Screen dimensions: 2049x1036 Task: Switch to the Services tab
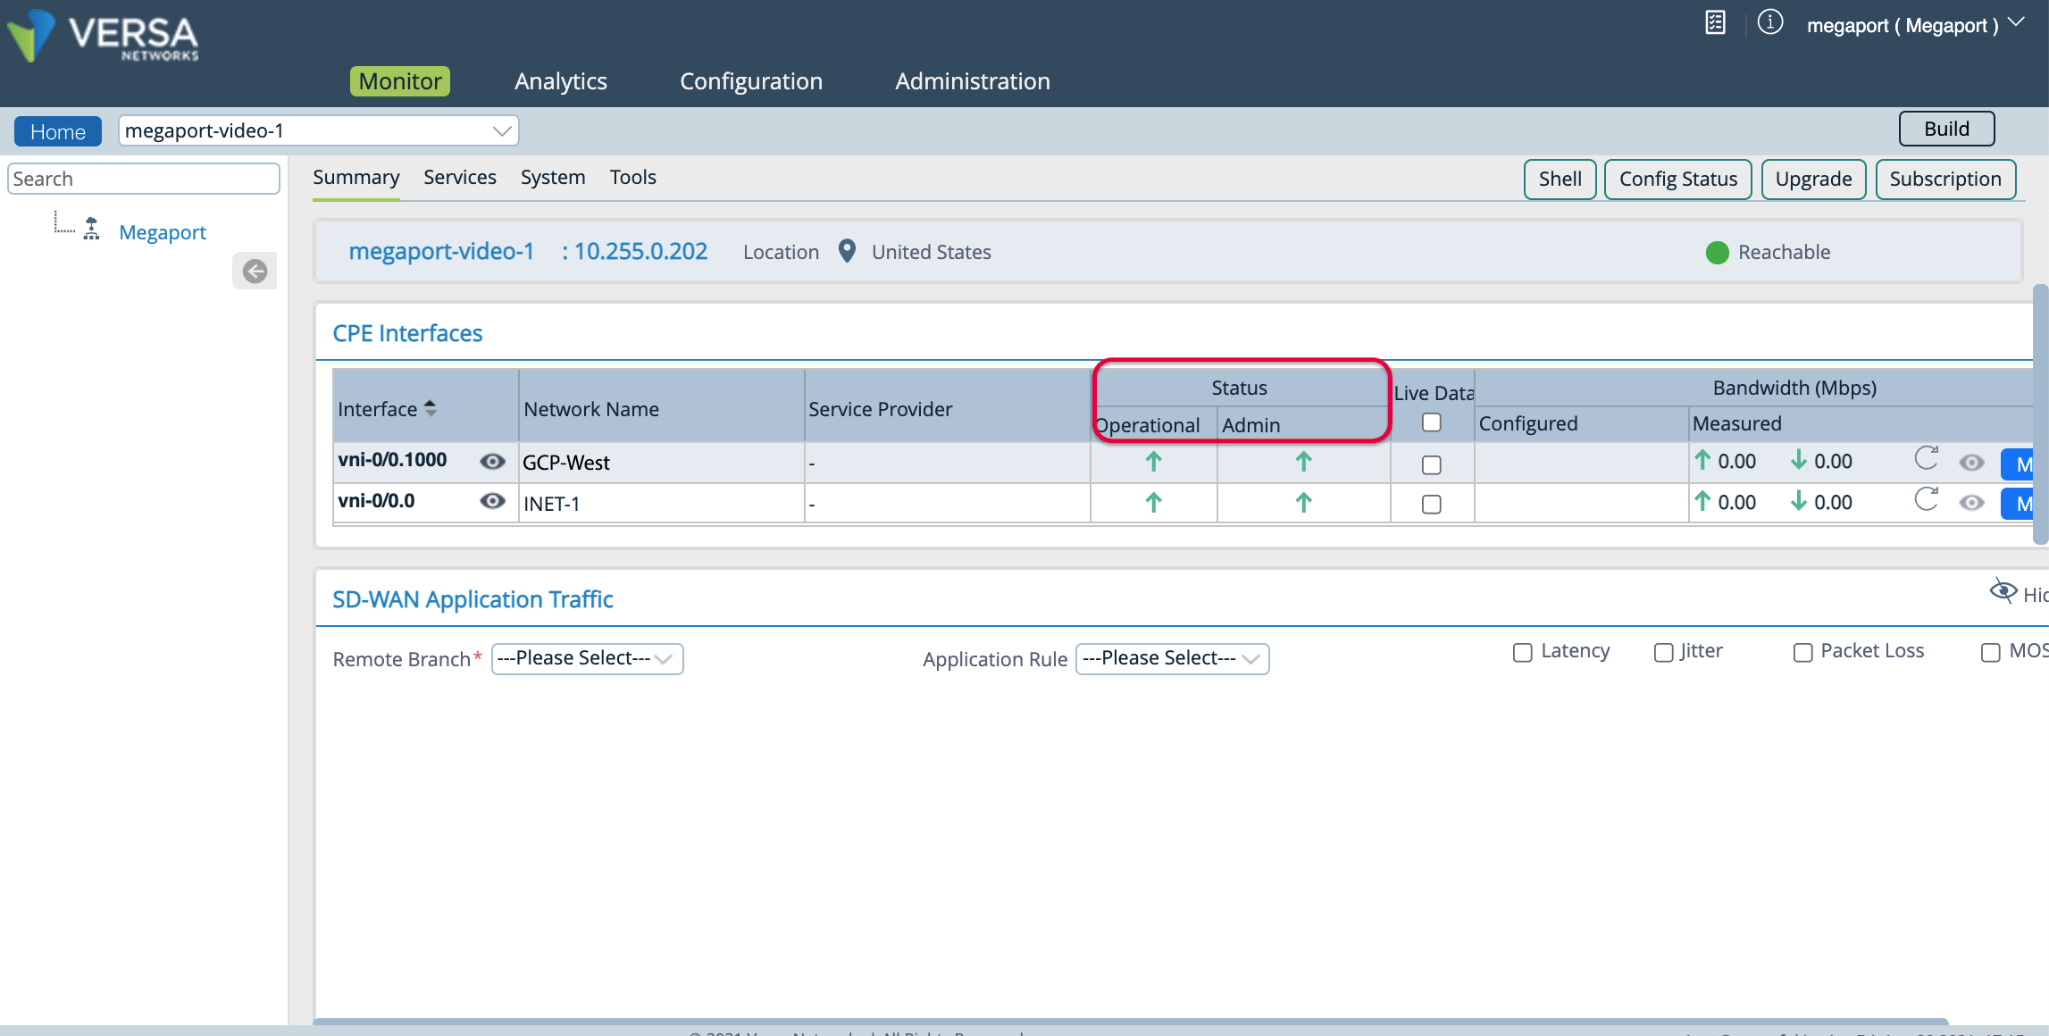point(460,177)
